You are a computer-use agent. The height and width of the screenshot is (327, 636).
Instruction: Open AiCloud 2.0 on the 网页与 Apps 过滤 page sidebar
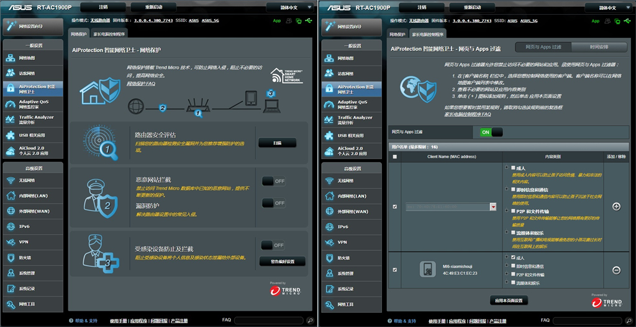[x=352, y=150]
